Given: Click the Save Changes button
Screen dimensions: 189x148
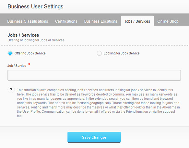Looking at the screenshot, I should click(94, 137).
